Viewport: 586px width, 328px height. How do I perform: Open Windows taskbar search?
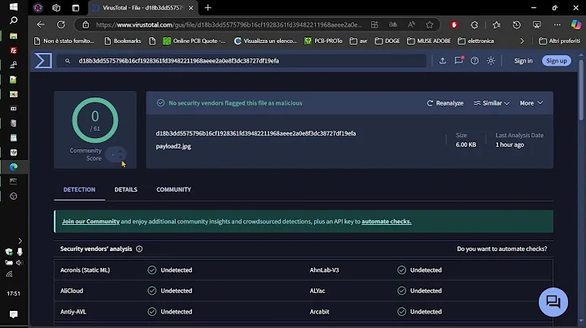[x=14, y=20]
